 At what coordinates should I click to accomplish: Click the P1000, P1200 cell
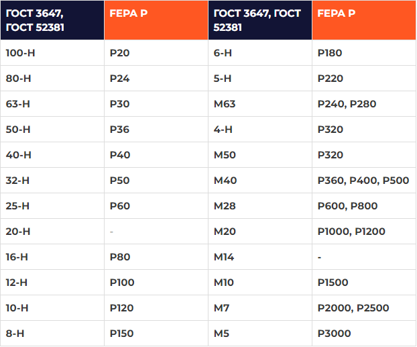(351, 232)
